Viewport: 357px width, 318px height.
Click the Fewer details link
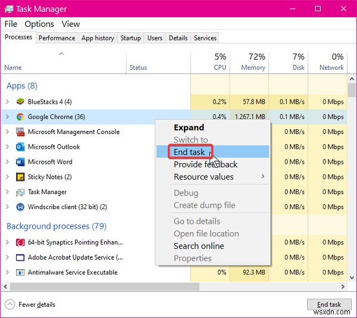pyautogui.click(x=37, y=304)
